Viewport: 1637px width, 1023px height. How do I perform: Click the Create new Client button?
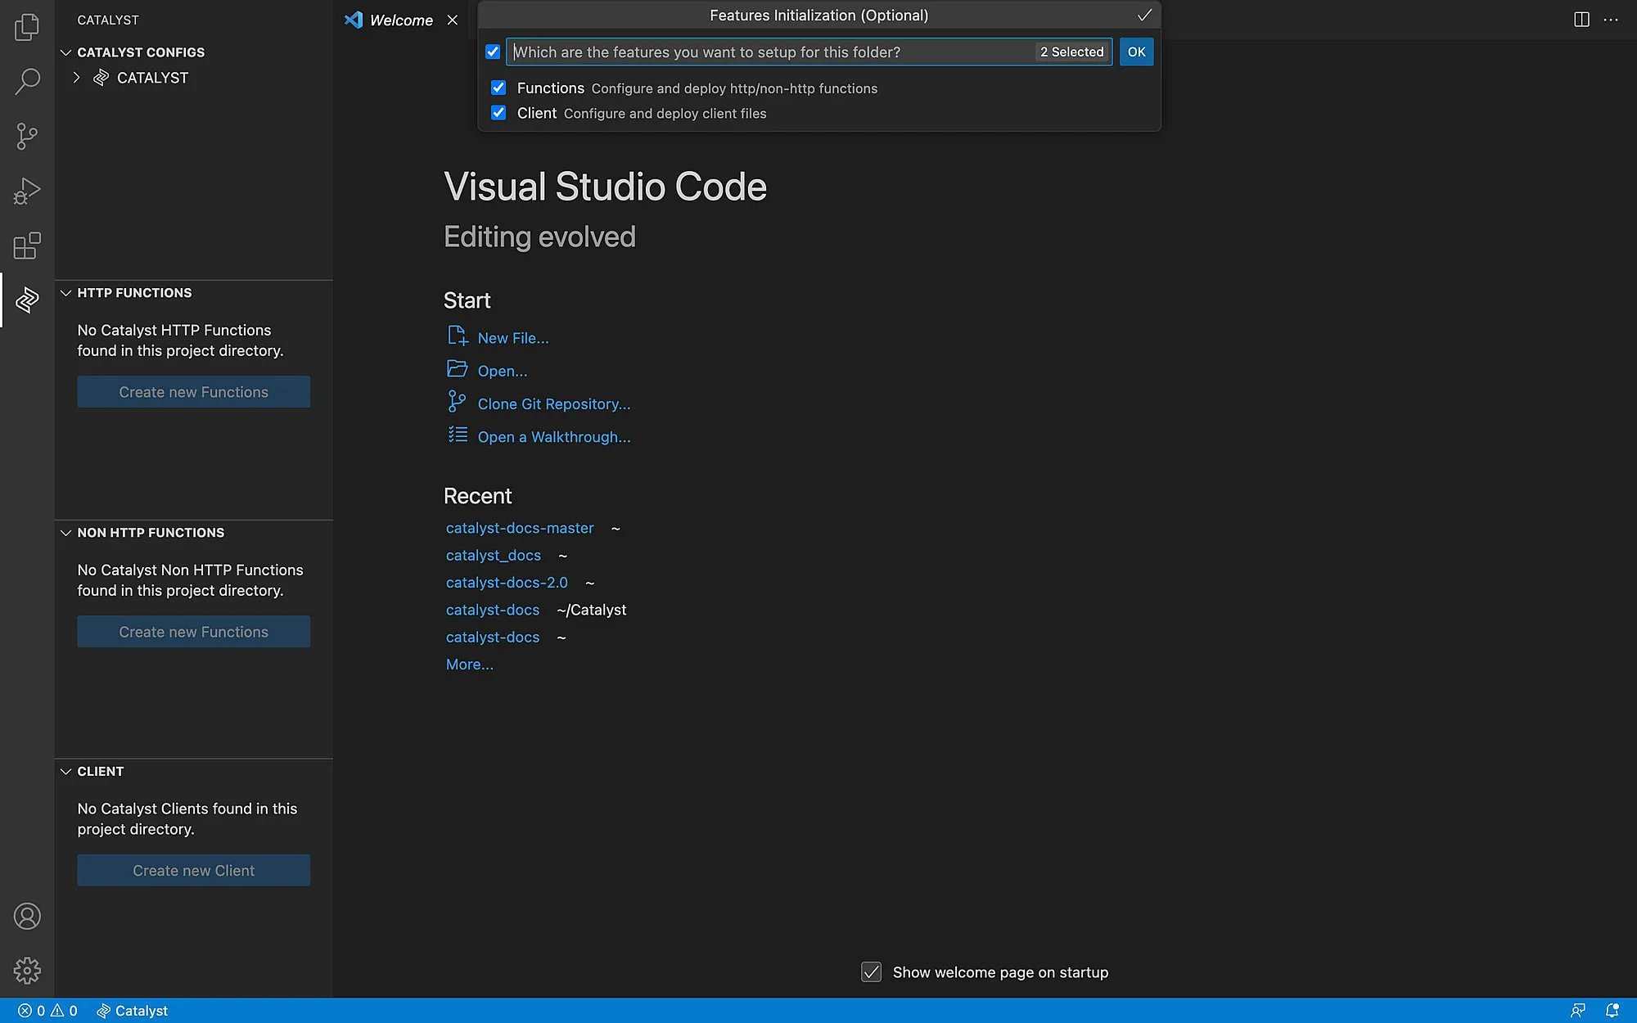point(194,871)
